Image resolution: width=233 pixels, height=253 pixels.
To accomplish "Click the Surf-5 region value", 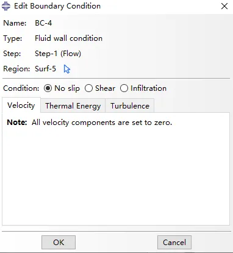I will click(45, 69).
